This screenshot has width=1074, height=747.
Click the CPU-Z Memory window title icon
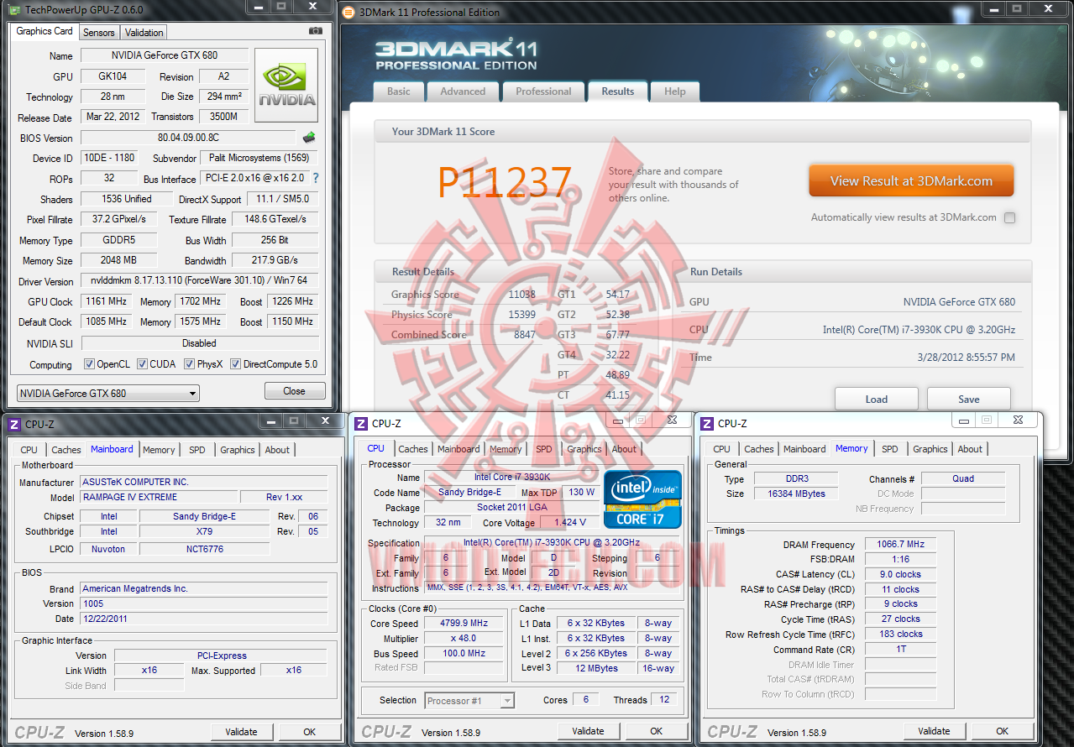point(707,424)
